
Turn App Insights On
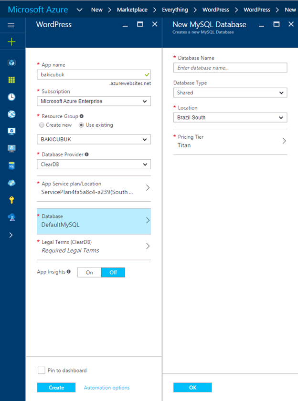coord(89,272)
